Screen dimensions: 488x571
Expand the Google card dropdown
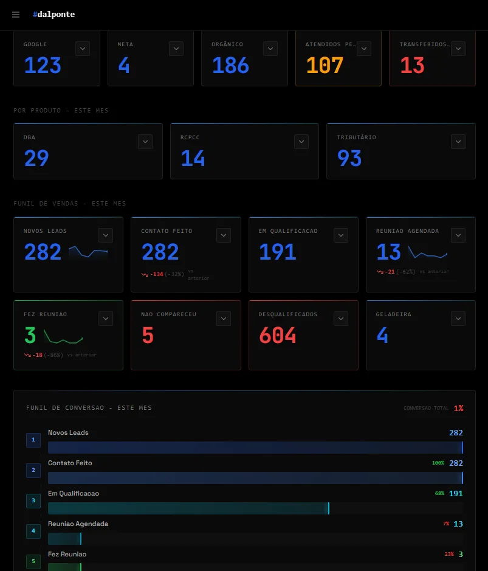click(x=83, y=49)
